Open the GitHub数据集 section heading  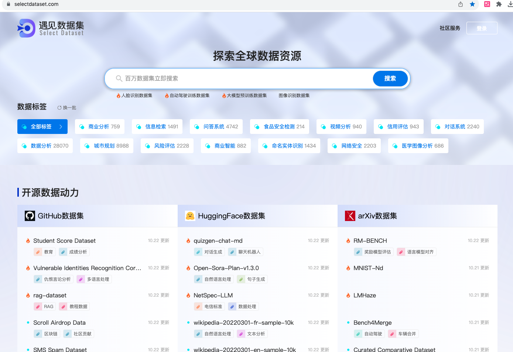(61, 216)
